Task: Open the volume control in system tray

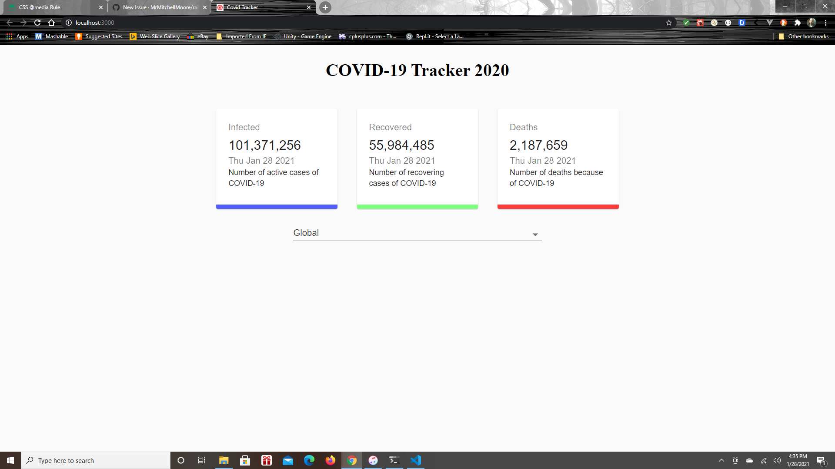Action: click(777, 460)
